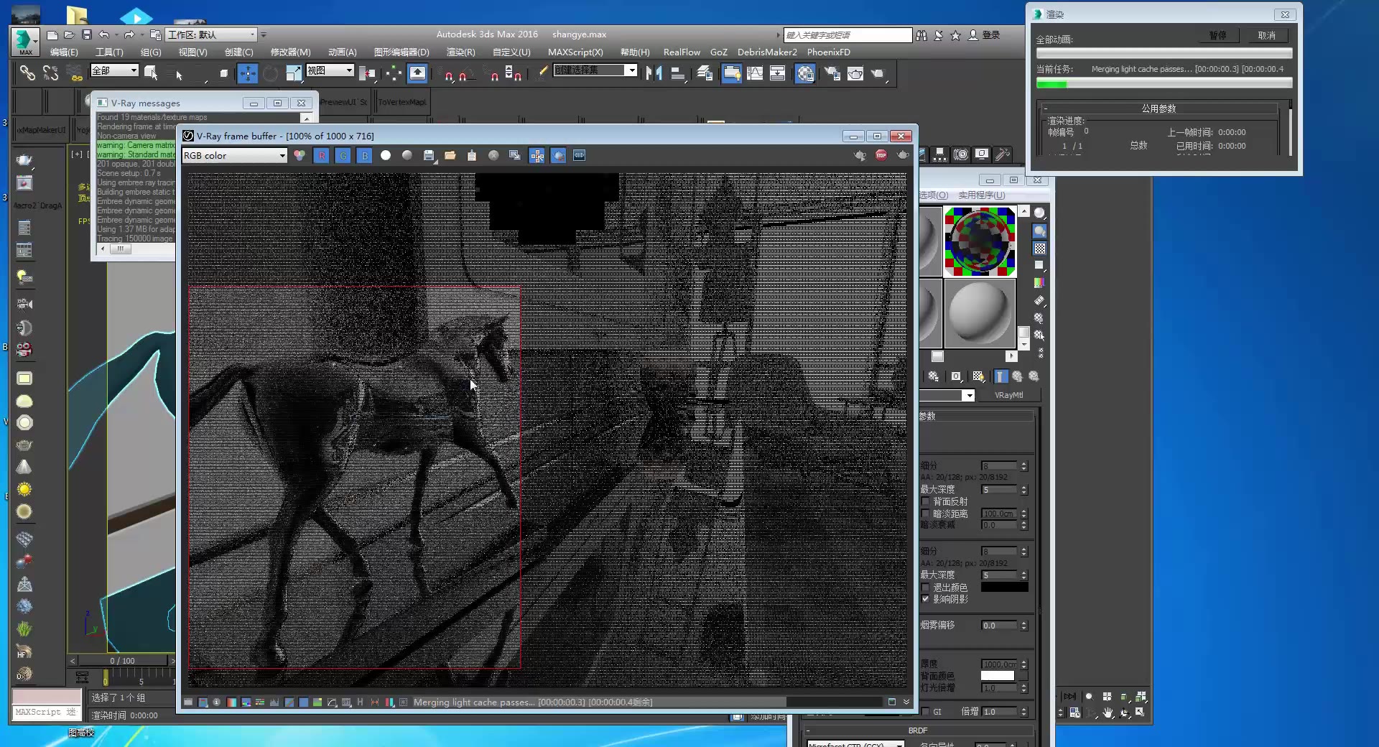The width and height of the screenshot is (1379, 747).
Task: Show the blue channel in V-Ray frame buffer
Action: [364, 155]
